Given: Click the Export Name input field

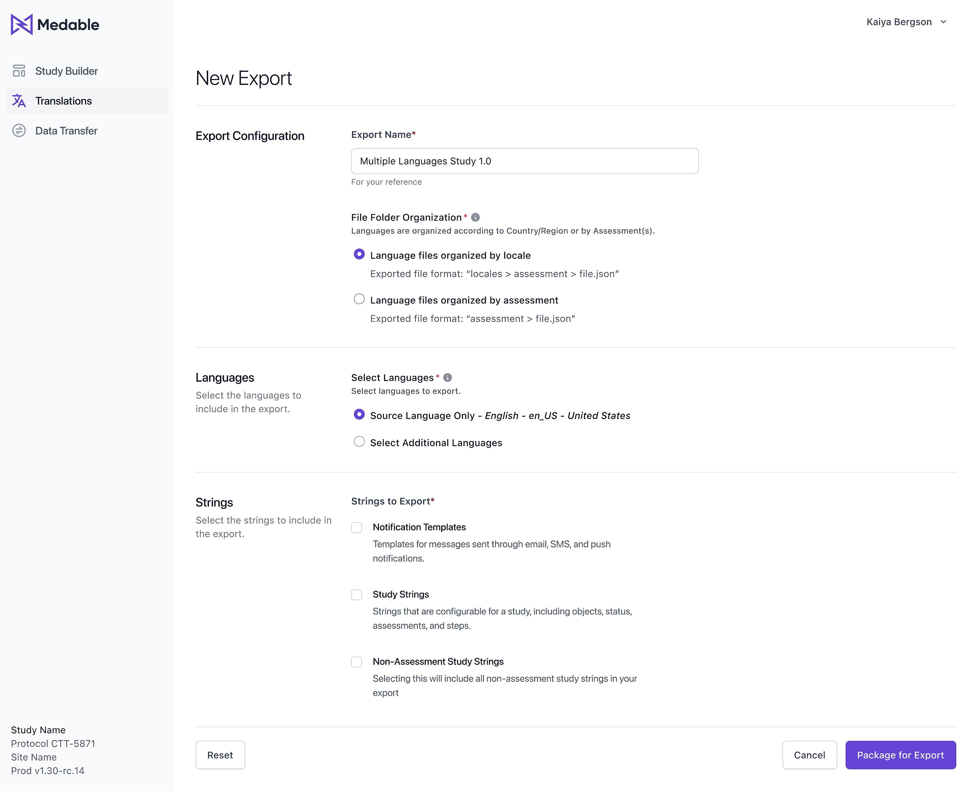Looking at the screenshot, I should click(x=524, y=161).
